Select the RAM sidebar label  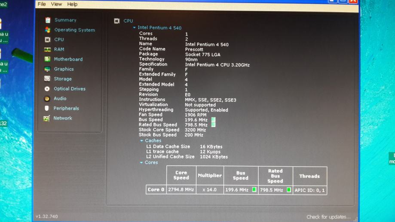59,49
